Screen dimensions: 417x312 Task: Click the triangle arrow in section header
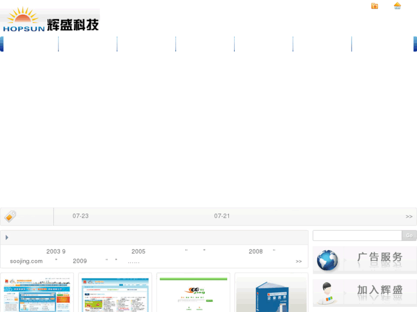7,237
